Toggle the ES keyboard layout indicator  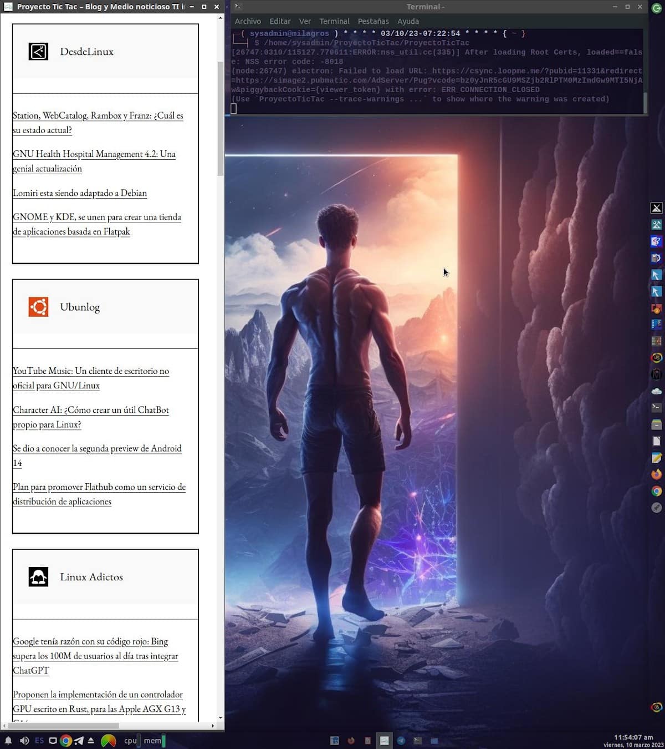[39, 740]
